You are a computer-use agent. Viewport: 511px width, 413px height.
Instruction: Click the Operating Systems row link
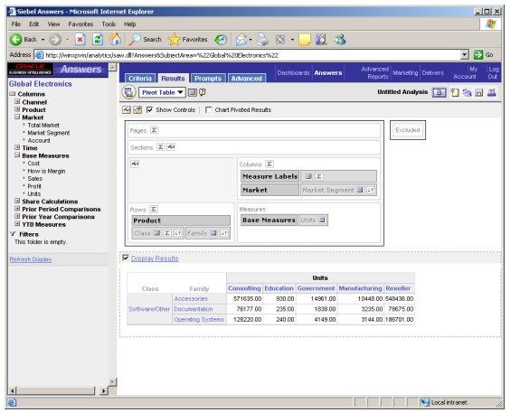point(199,319)
